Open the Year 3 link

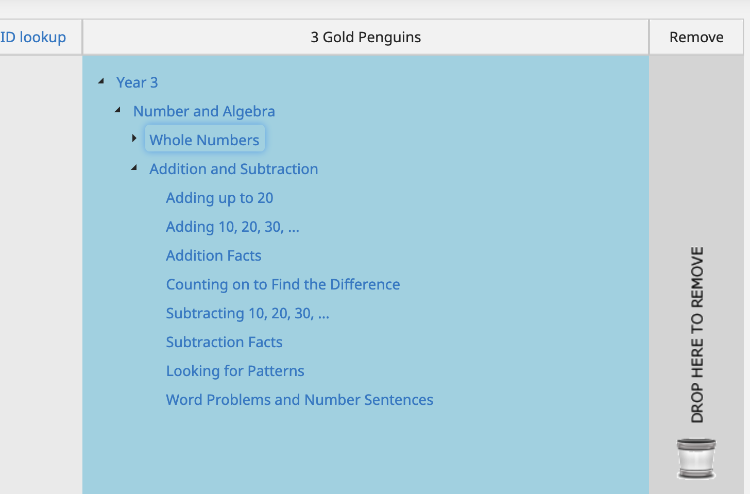(x=137, y=82)
